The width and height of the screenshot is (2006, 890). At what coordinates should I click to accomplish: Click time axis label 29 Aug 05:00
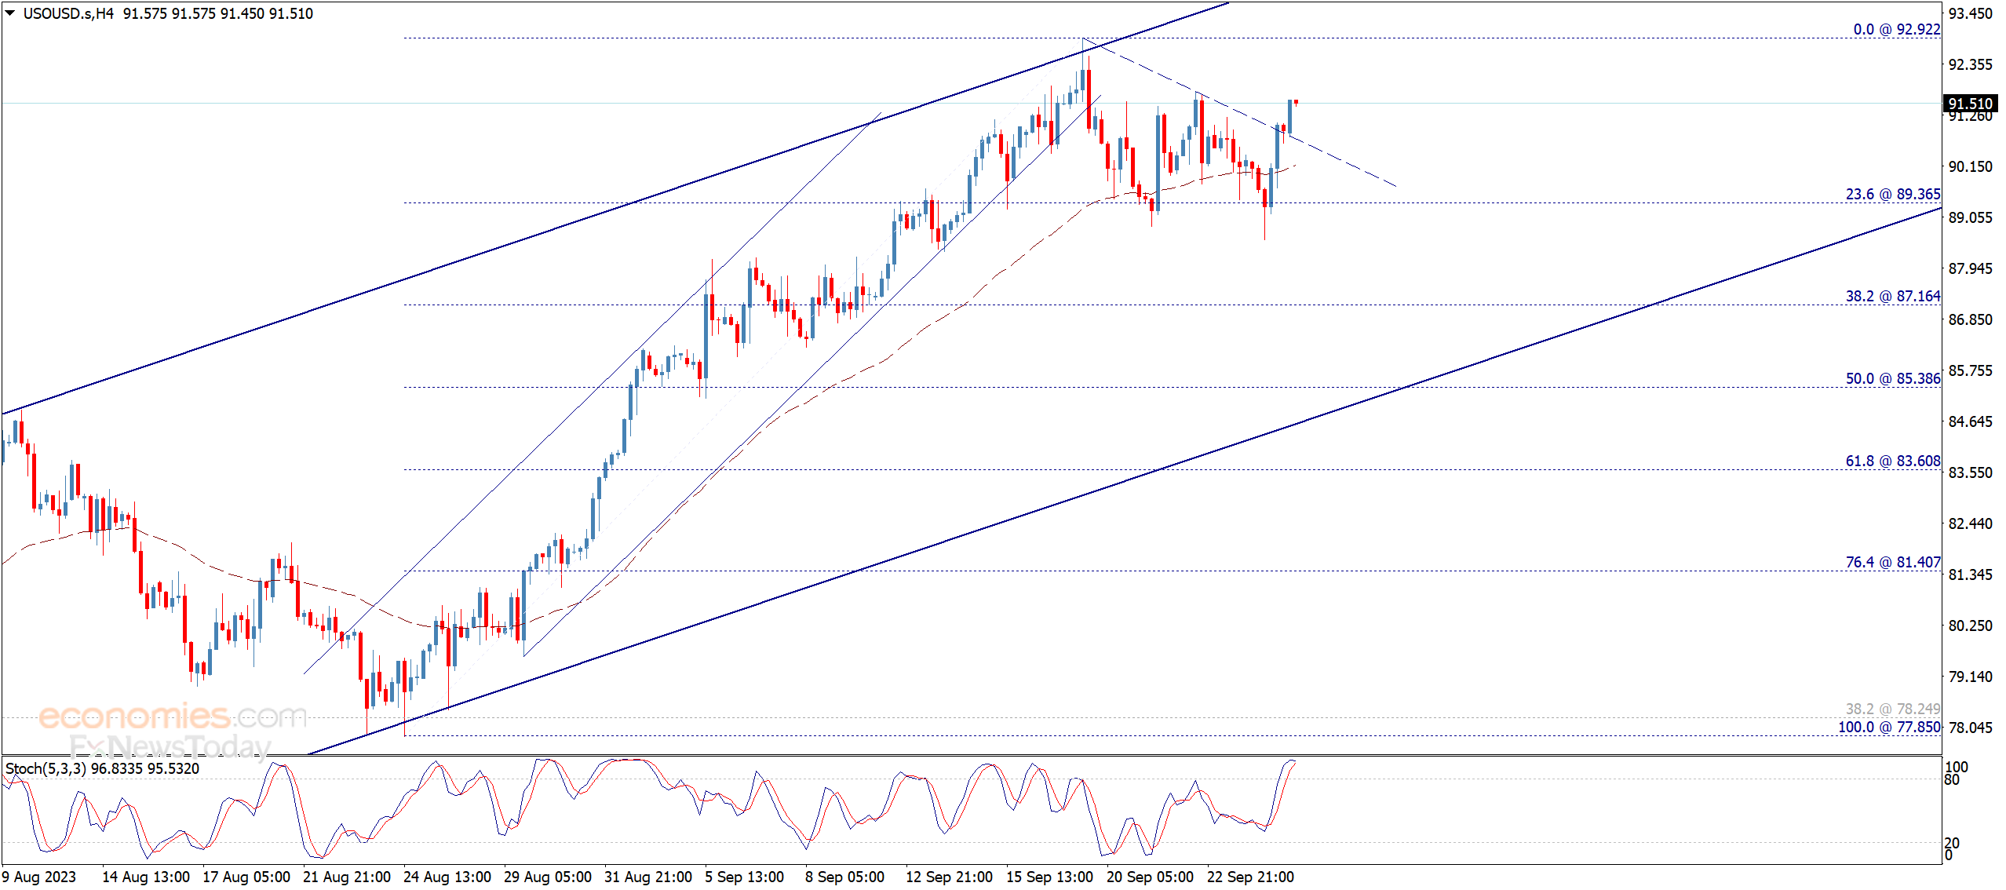click(548, 877)
